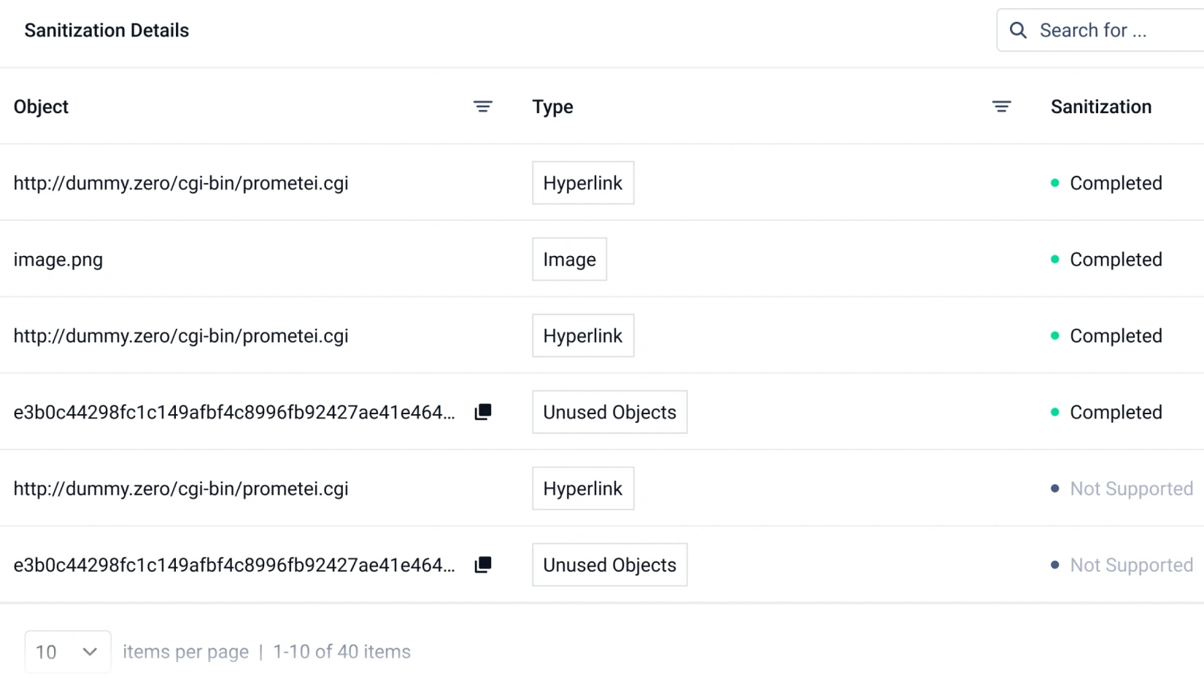Click the Type column header

[552, 106]
